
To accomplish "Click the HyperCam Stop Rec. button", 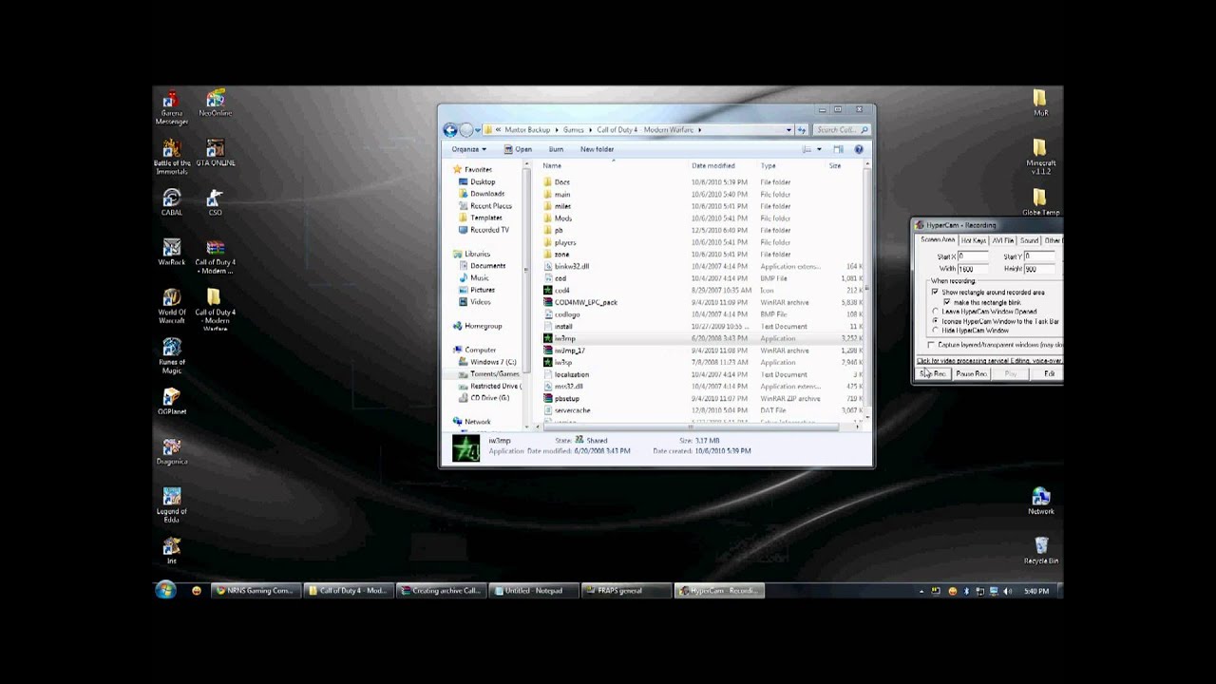I will [x=932, y=373].
